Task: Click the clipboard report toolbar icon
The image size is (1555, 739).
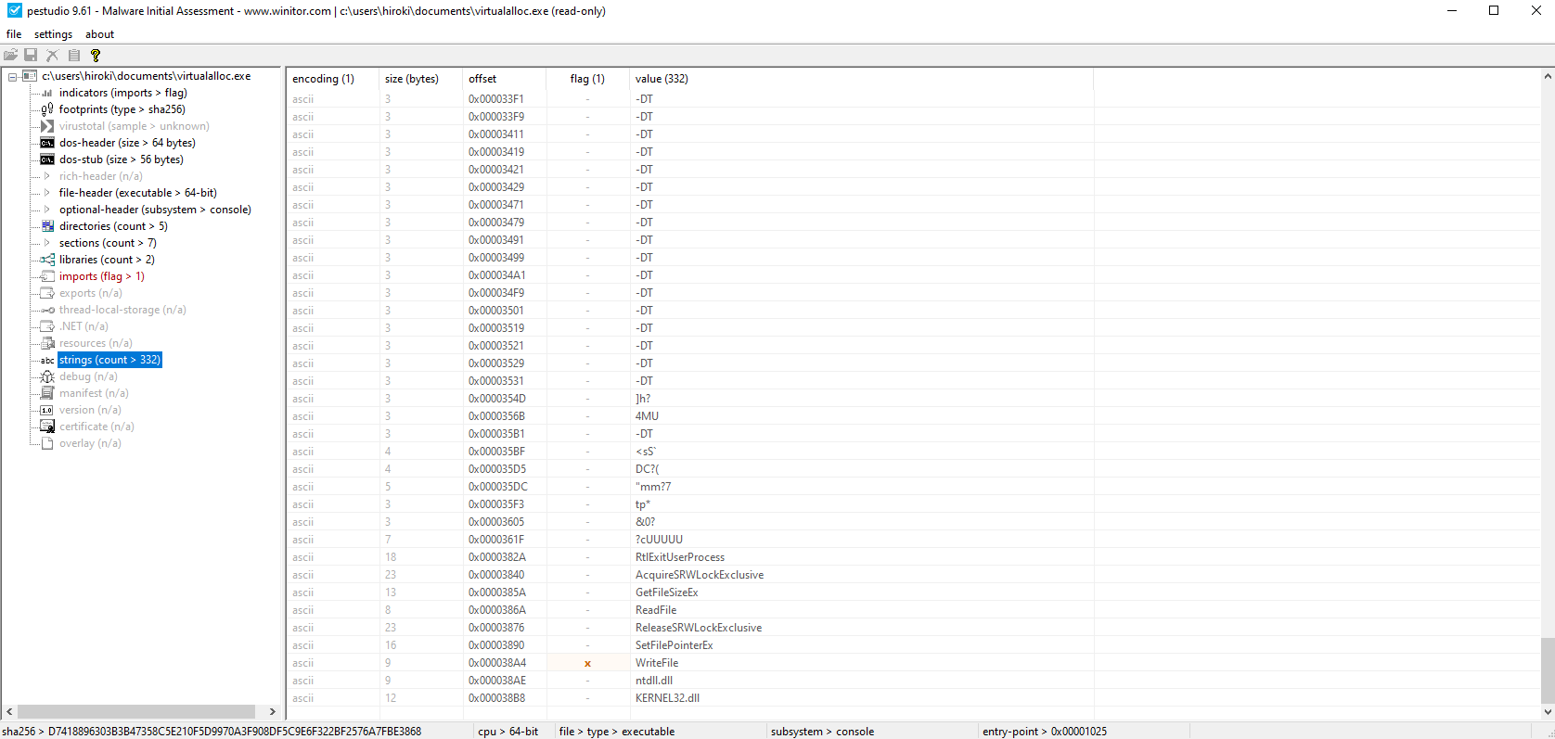Action: pos(74,56)
